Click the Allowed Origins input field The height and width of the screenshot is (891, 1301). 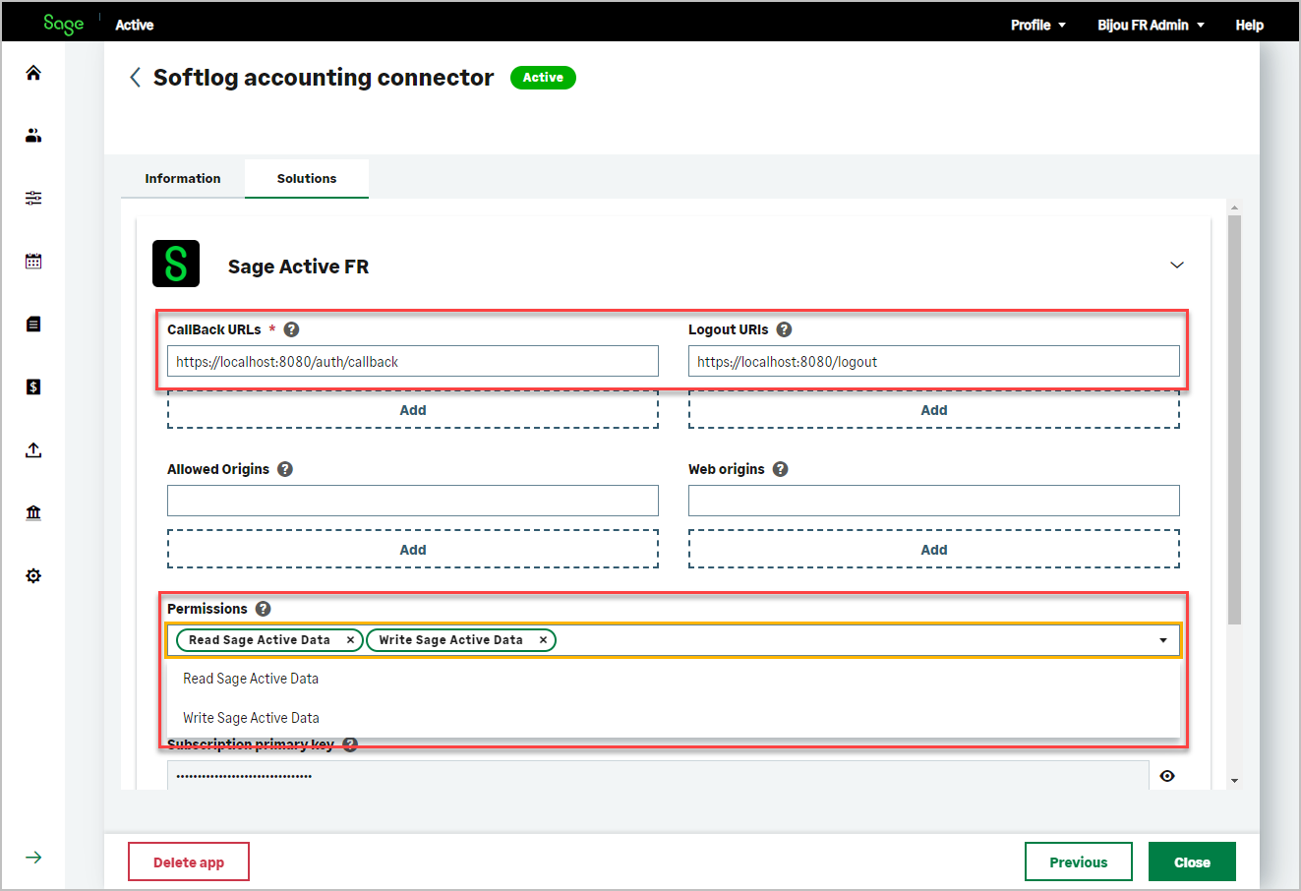coord(413,501)
